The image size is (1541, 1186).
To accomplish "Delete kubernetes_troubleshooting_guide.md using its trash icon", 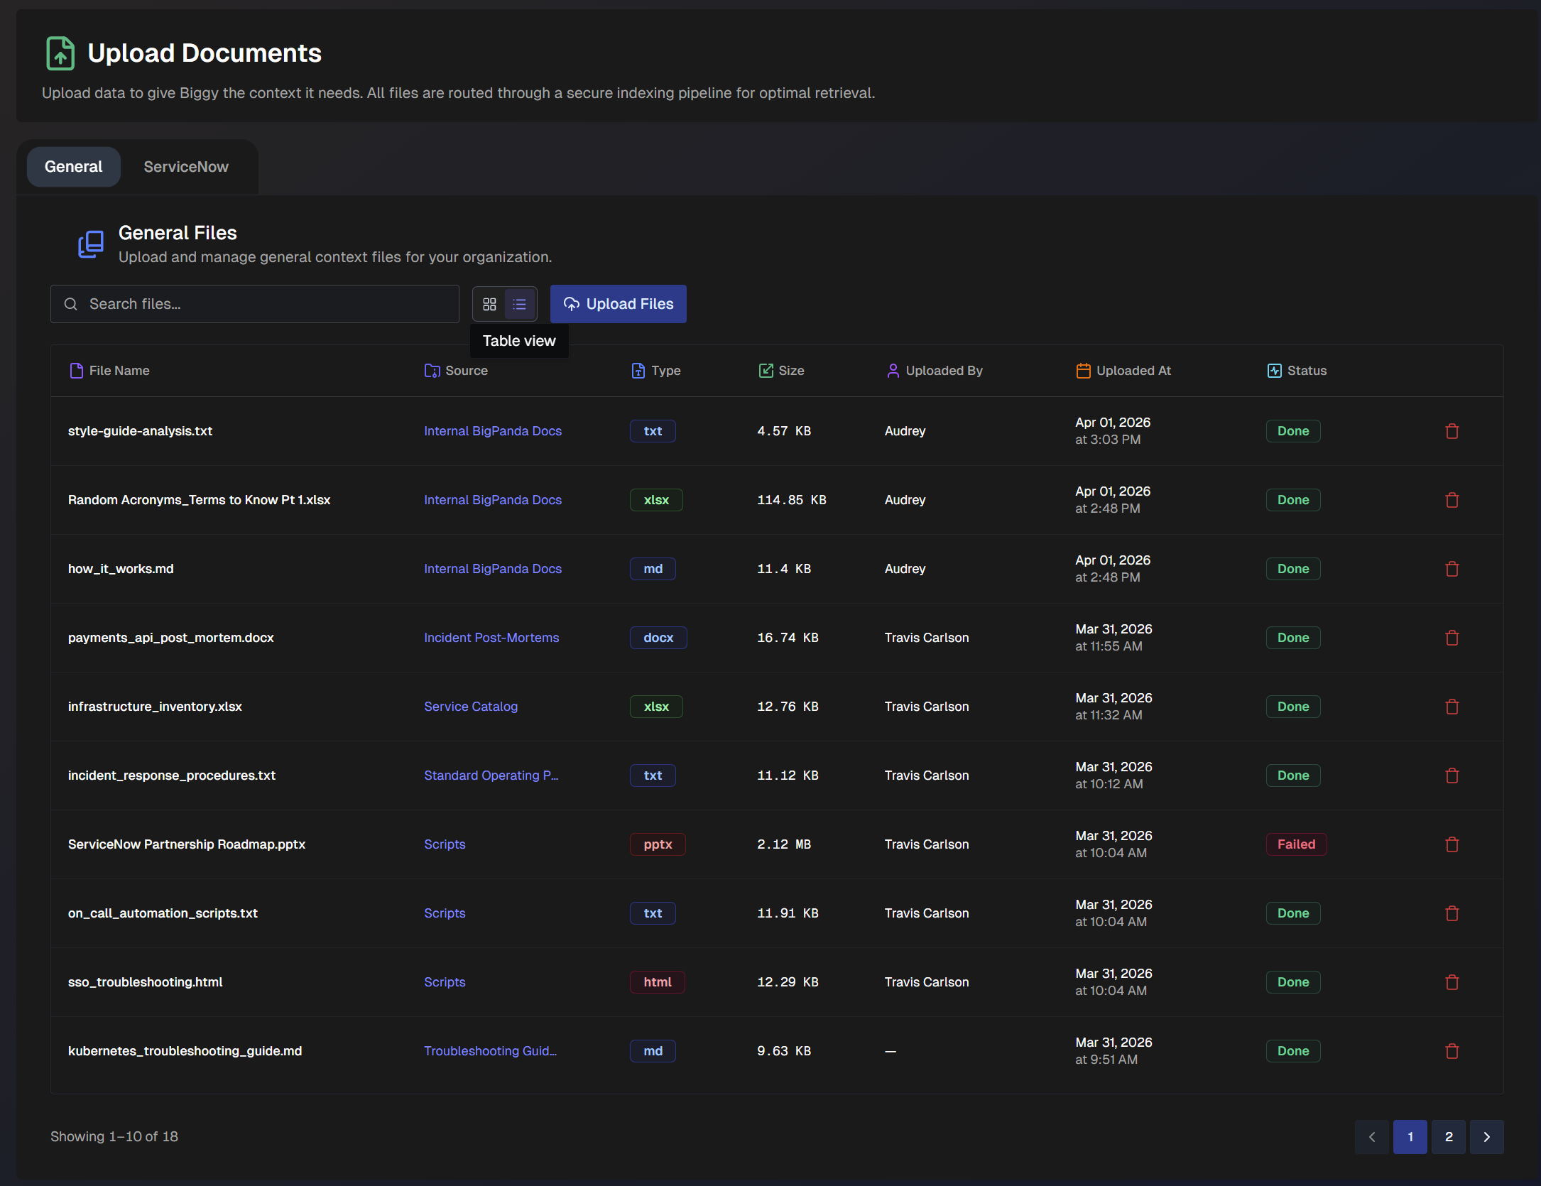I will click(x=1452, y=1050).
